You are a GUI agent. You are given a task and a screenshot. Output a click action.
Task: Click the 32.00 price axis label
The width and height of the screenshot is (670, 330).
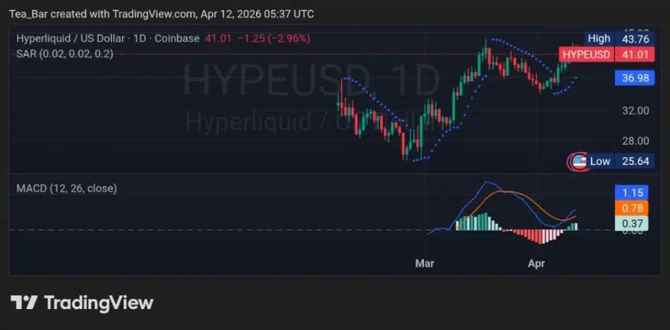[x=635, y=110]
